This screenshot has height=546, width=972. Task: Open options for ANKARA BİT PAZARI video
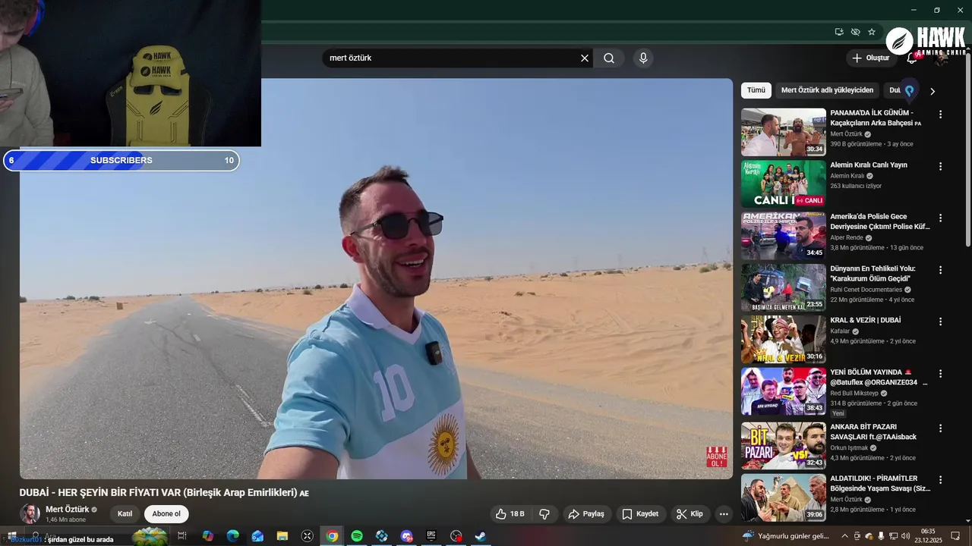[x=940, y=428]
